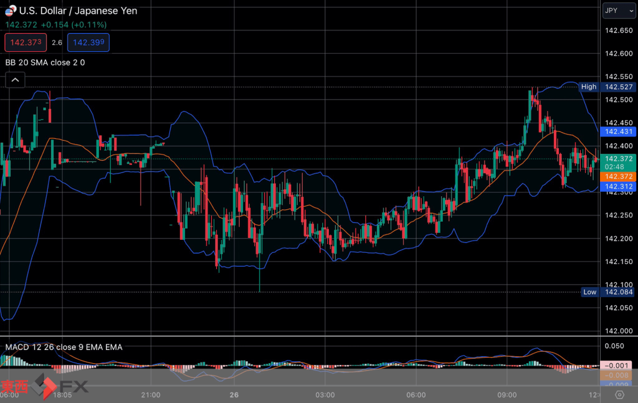The width and height of the screenshot is (638, 403).
Task: Click the blue 142.312 lower band tag
Action: click(x=617, y=187)
